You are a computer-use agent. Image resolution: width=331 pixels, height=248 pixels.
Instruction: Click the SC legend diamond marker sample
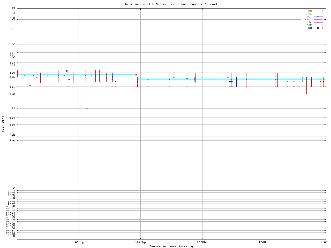point(318,22)
